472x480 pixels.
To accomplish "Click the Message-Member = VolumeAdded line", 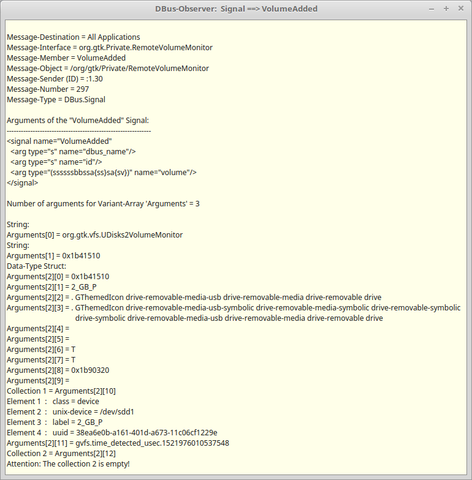I will tap(66, 58).
